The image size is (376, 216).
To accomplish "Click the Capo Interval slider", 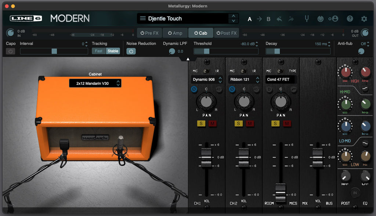I will [x=54, y=51].
